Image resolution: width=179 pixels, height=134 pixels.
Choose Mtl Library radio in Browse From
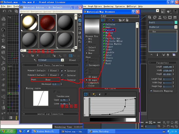click(86, 39)
